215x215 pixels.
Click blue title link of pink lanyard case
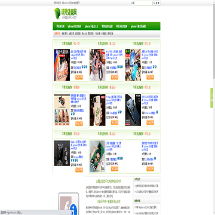coord(115,55)
